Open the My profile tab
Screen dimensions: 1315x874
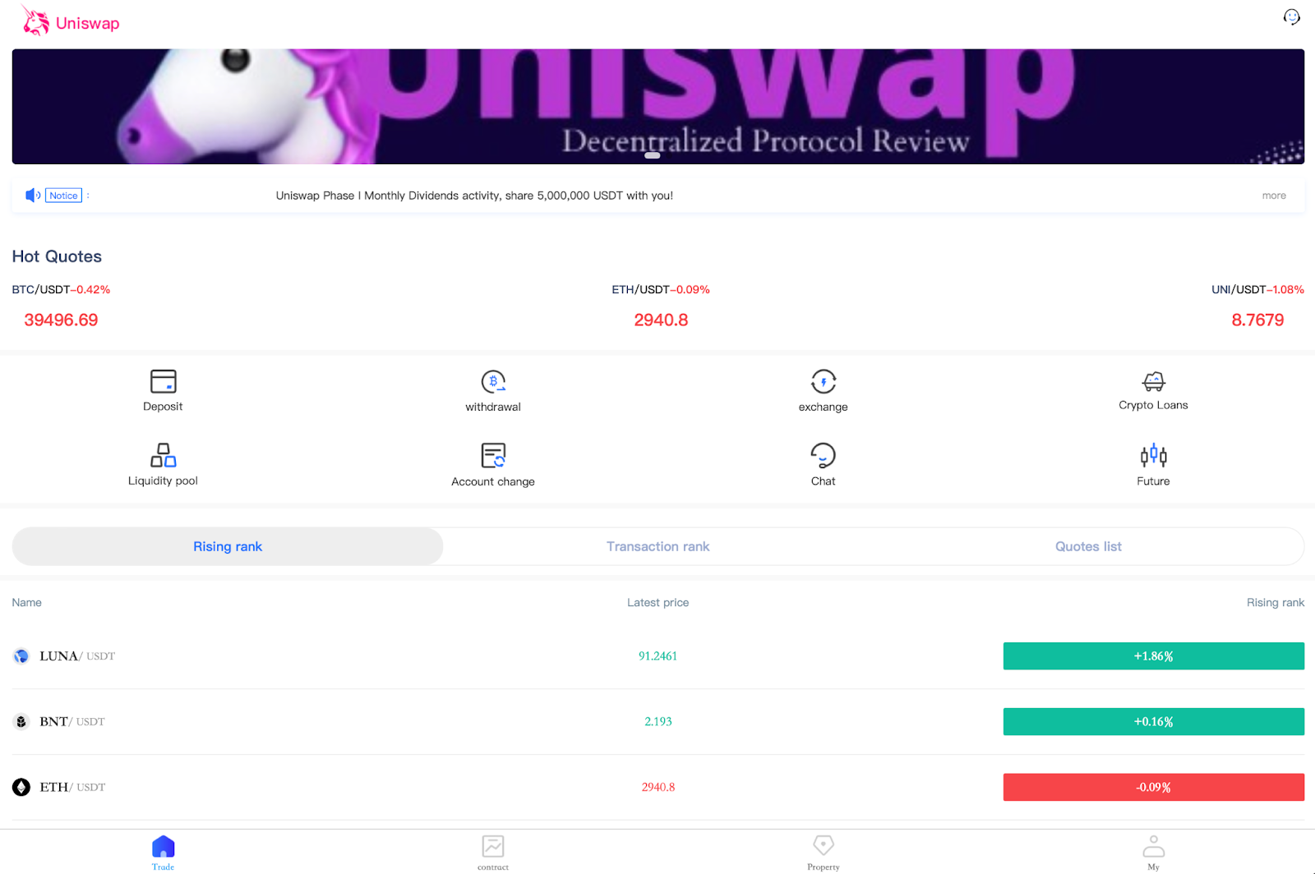tap(1153, 853)
